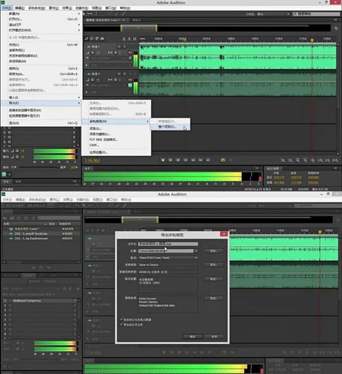
Task: Click the Rewind icon in upper window transport
Action: tap(193, 160)
